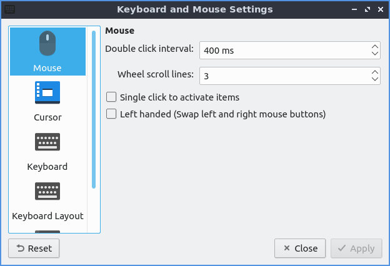Maximize the window using the arrows icon
Viewport: 390px width, 266px height.
point(367,10)
